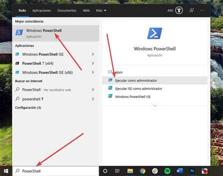Expand PowerShell 7 (x64) result arrow

pos(93,64)
